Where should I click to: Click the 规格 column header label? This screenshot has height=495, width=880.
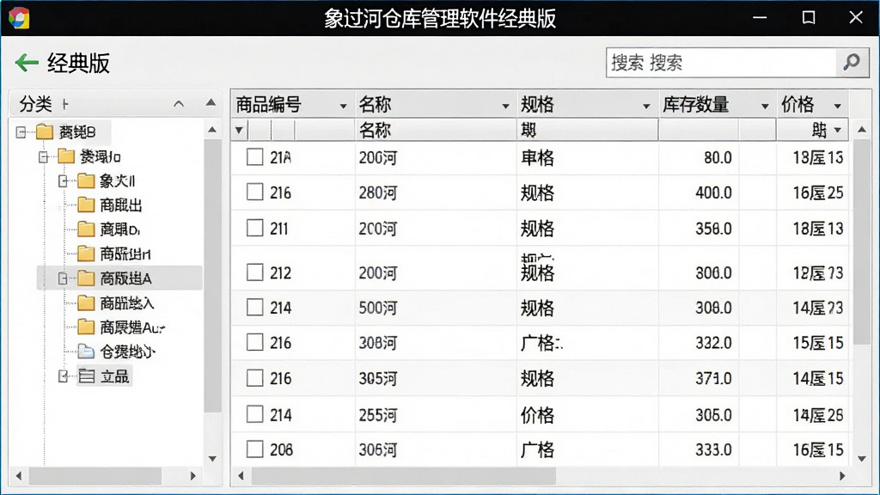[537, 104]
